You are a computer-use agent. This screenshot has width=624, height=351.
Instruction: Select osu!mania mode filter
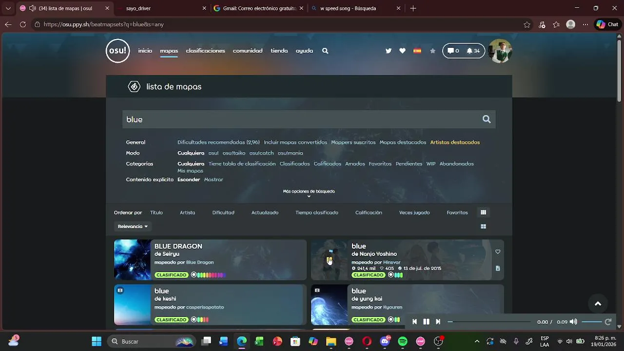290,153
